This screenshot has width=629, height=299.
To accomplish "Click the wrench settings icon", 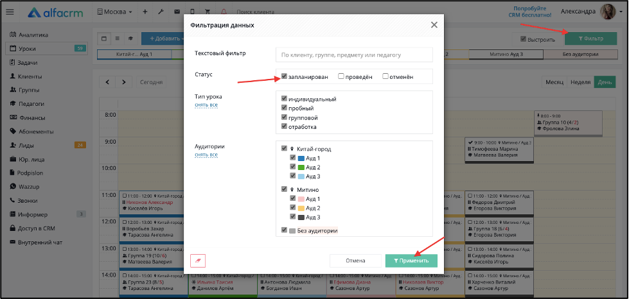I will (x=161, y=12).
